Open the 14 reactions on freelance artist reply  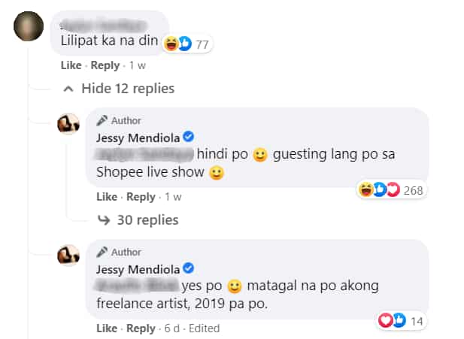(x=402, y=320)
